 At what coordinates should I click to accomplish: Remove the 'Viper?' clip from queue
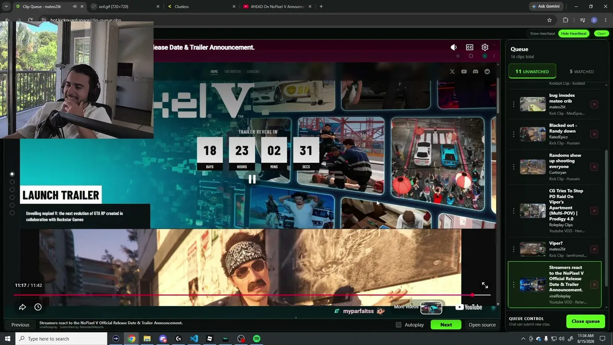click(x=594, y=249)
